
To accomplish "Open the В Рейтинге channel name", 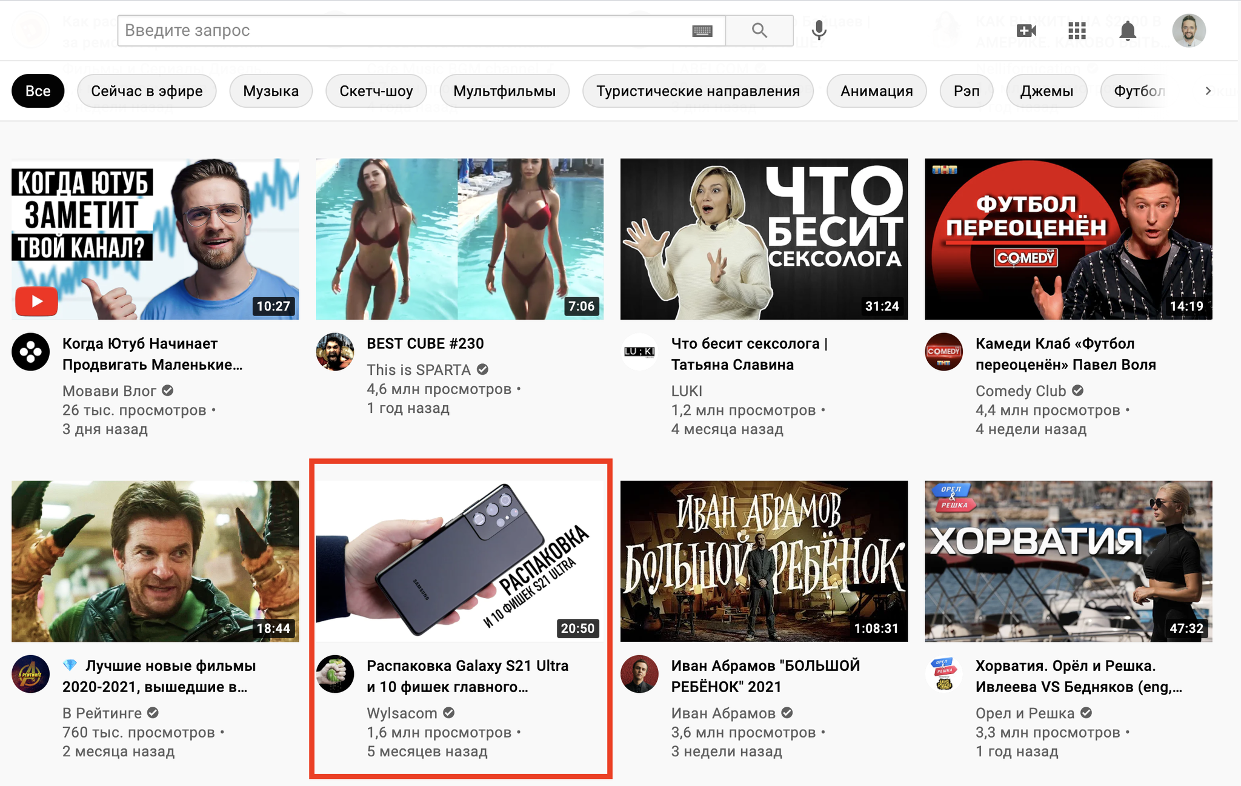I will click(102, 713).
